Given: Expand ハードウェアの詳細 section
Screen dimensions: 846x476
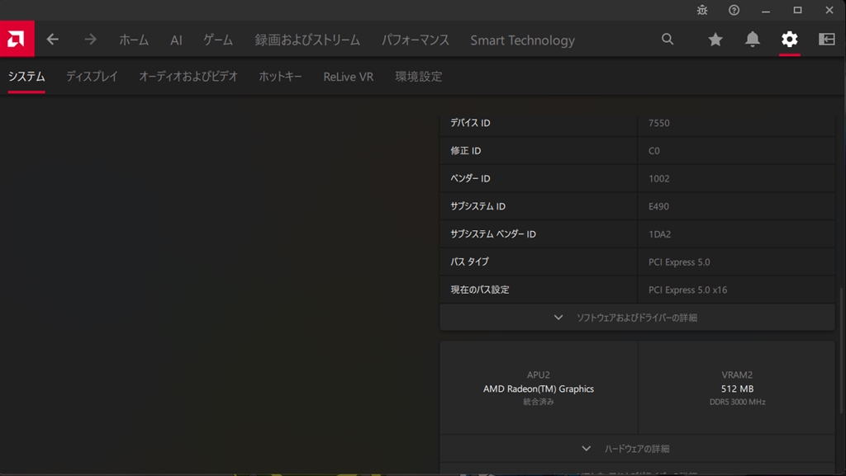Looking at the screenshot, I should (637, 449).
